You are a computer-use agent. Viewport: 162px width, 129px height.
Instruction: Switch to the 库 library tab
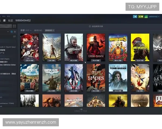4,20
